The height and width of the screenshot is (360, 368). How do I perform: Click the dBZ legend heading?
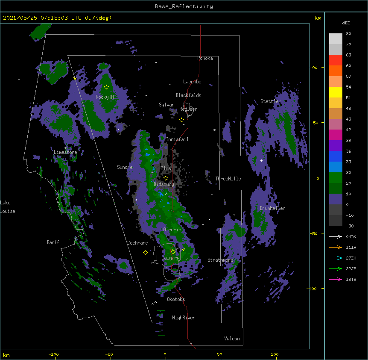[x=346, y=23]
